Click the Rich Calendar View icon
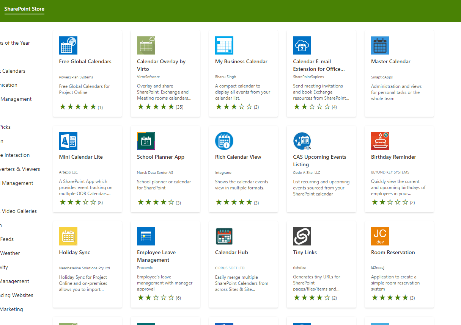The width and height of the screenshot is (461, 325). click(x=224, y=141)
